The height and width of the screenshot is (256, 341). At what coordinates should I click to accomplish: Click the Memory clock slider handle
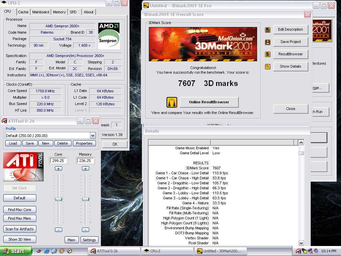click(x=86, y=199)
